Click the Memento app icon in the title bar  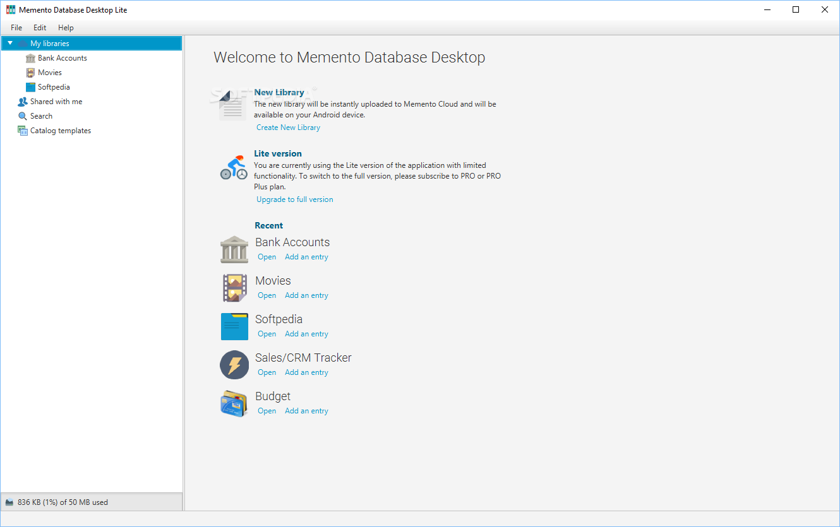pyautogui.click(x=10, y=10)
